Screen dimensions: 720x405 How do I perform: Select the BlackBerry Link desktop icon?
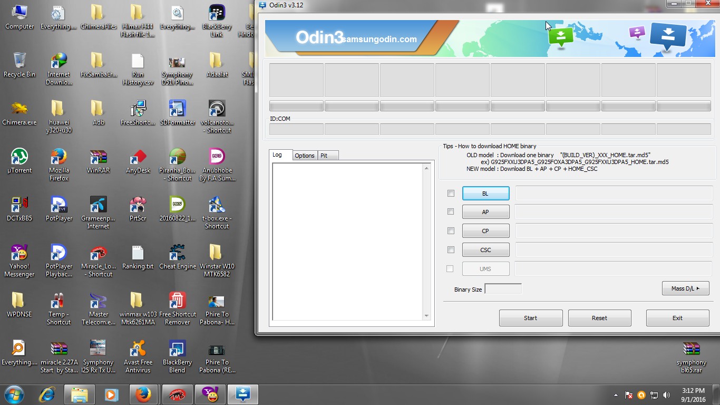pyautogui.click(x=217, y=20)
